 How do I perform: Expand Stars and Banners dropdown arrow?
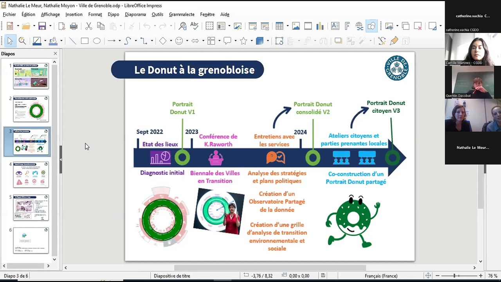tap(252, 41)
